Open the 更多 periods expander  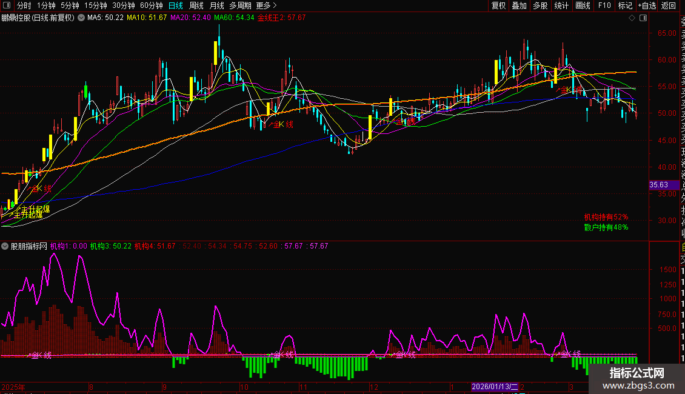tap(263, 5)
